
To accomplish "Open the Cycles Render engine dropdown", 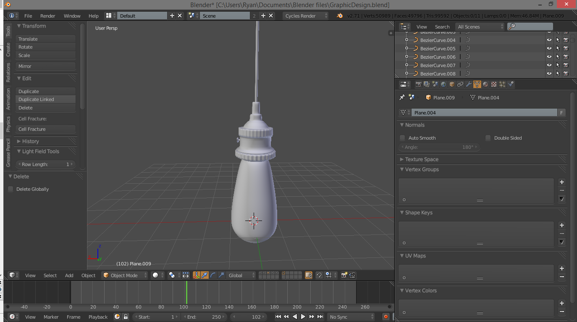I will pyautogui.click(x=305, y=16).
